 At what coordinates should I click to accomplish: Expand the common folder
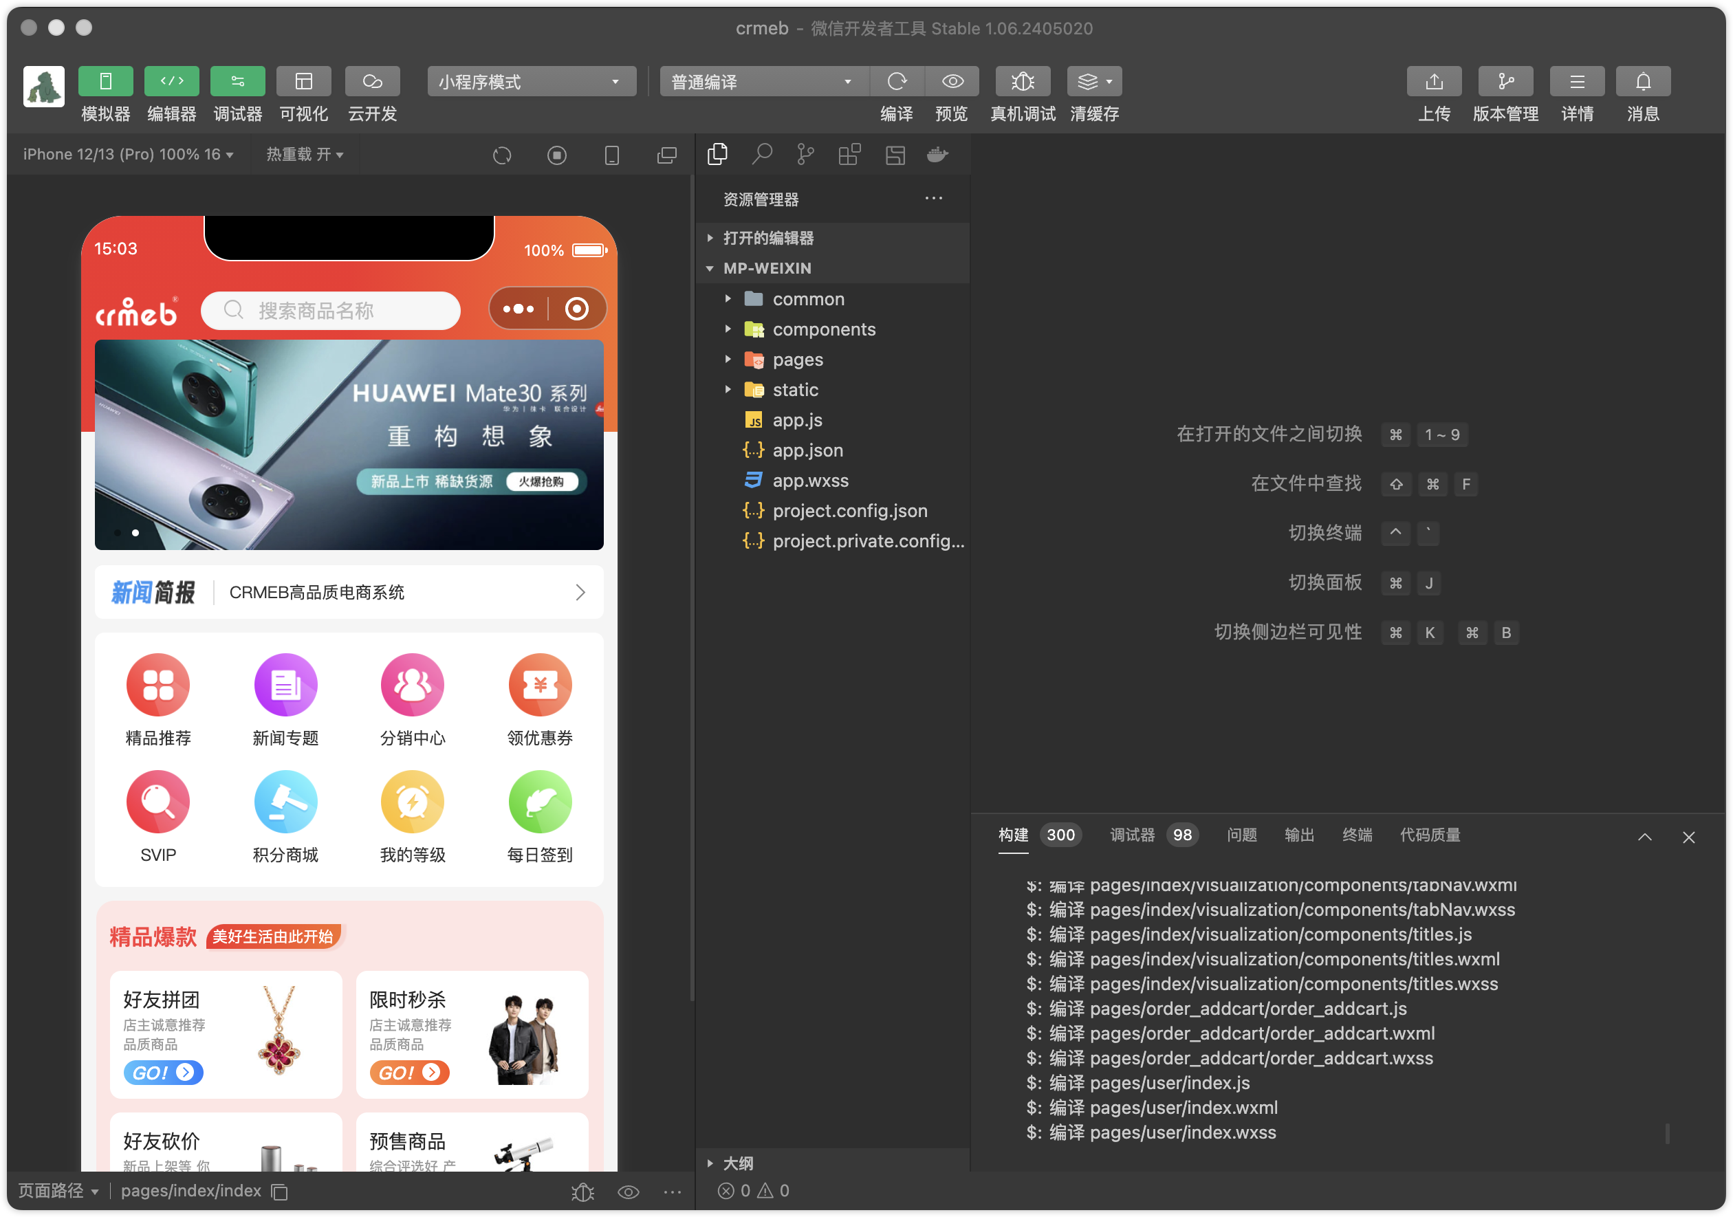[833, 300]
